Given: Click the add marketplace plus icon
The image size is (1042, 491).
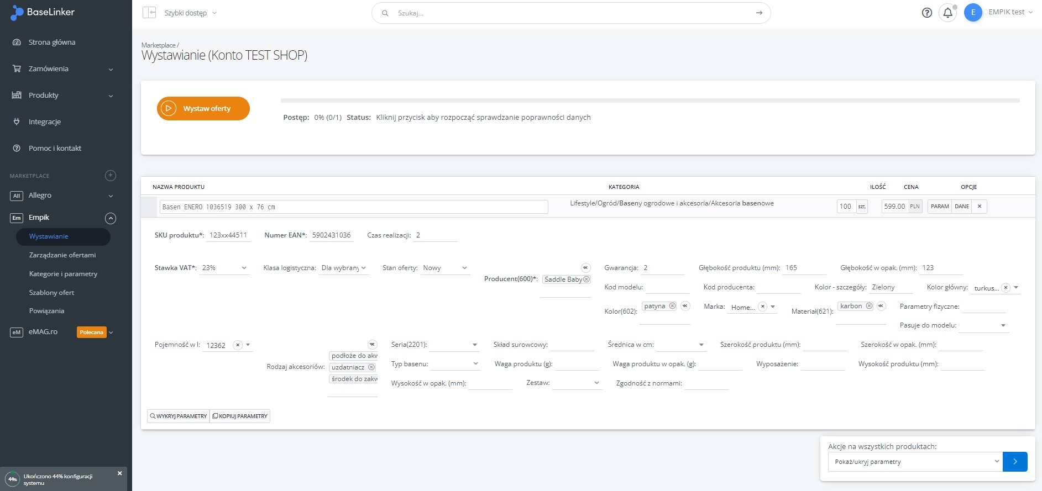Looking at the screenshot, I should (111, 176).
